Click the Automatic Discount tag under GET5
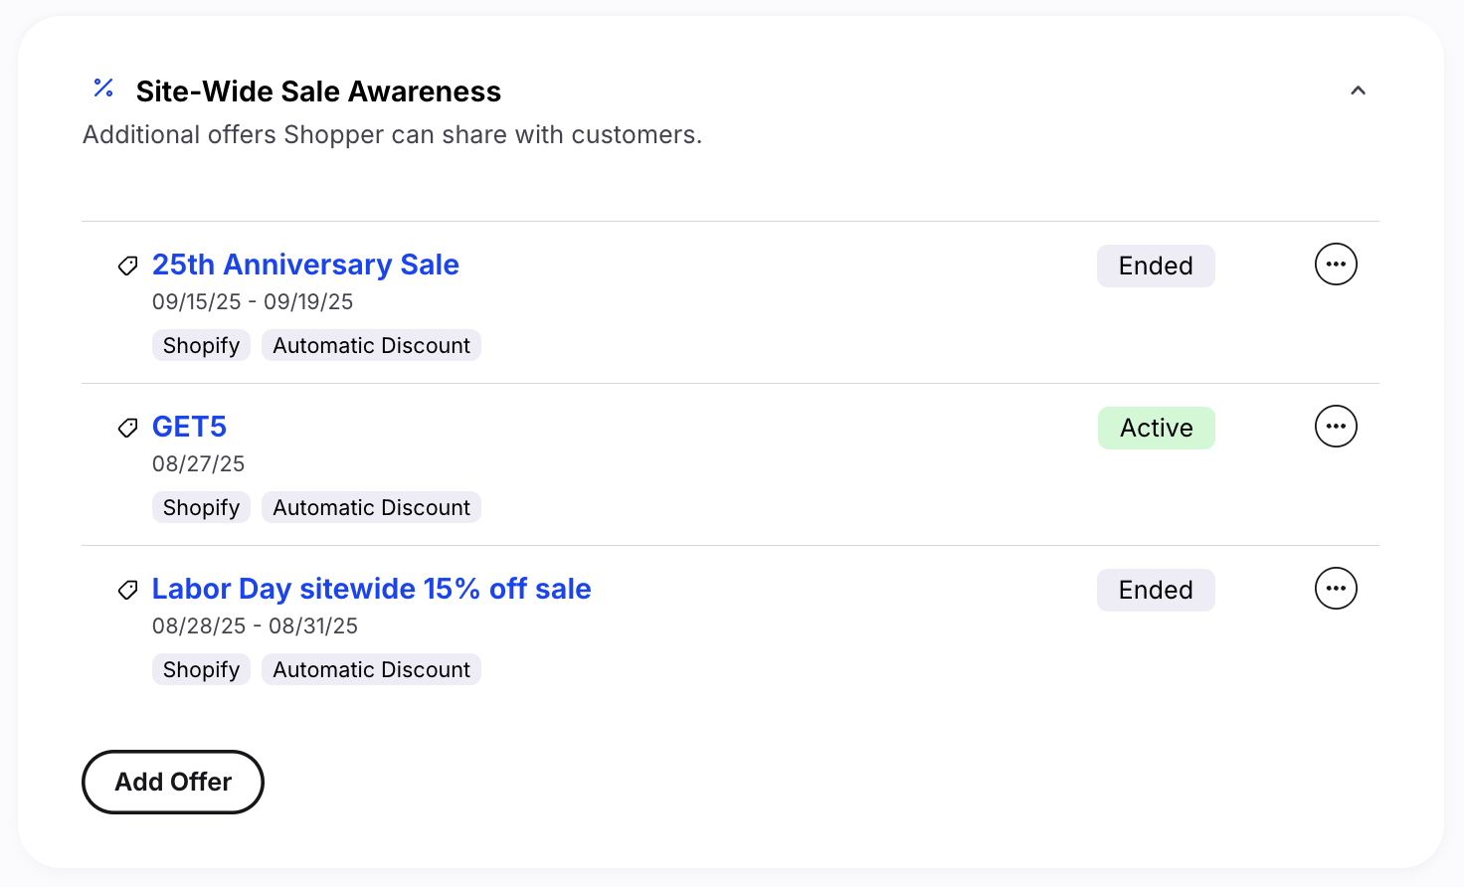Viewport: 1464px width, 887px height. 371,507
